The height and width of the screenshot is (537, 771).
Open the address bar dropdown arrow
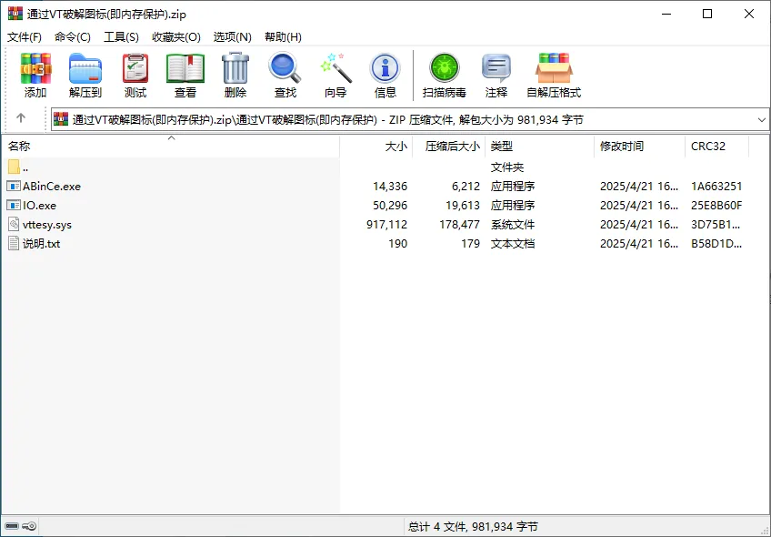click(x=760, y=118)
